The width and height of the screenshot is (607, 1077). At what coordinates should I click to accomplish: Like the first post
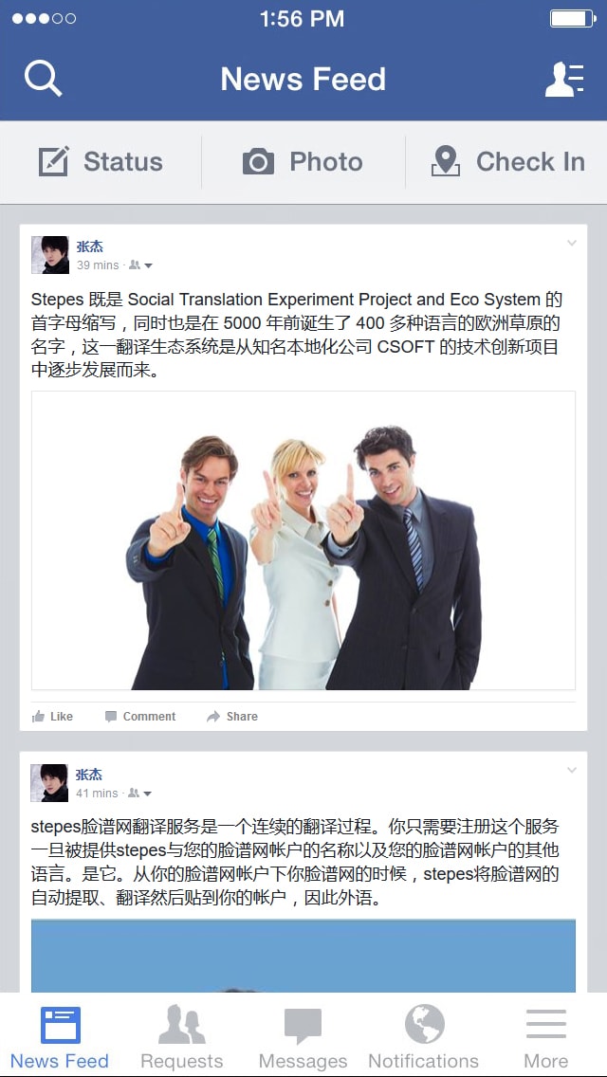52,717
